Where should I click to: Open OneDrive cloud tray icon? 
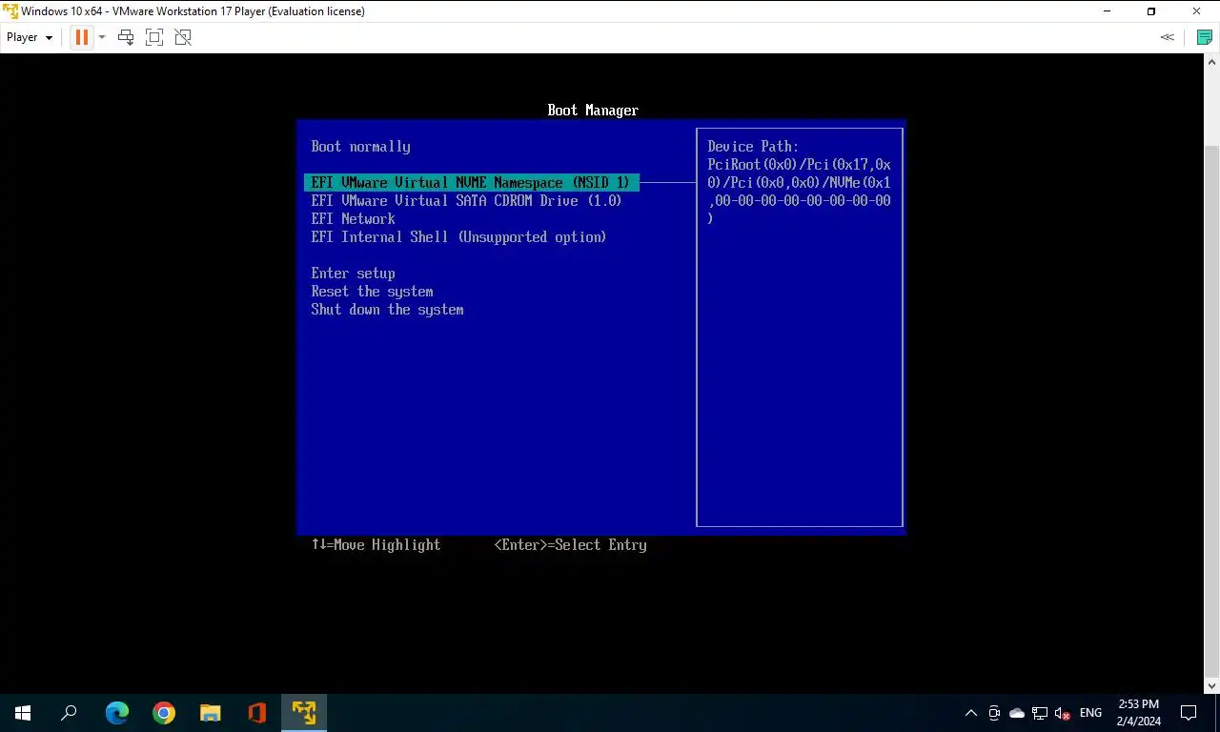1017,713
